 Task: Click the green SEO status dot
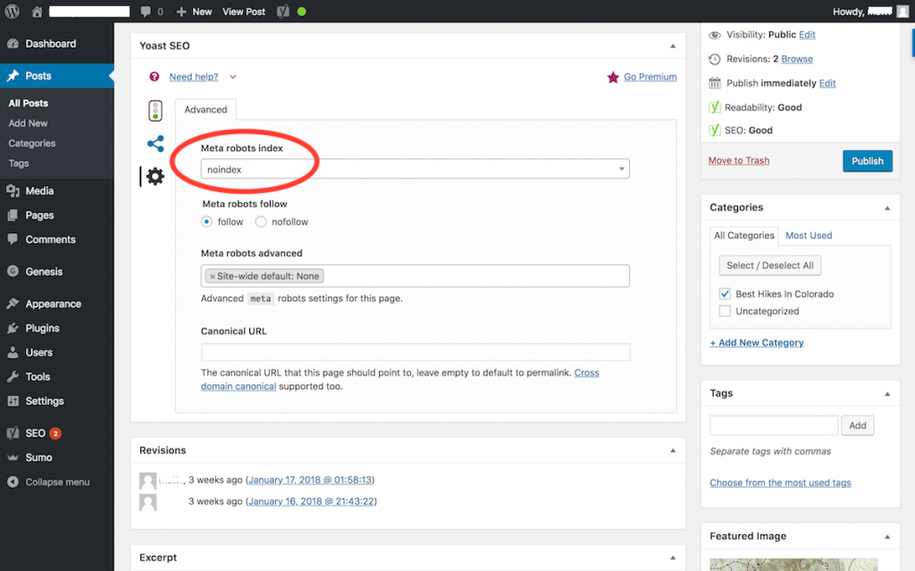(x=302, y=12)
